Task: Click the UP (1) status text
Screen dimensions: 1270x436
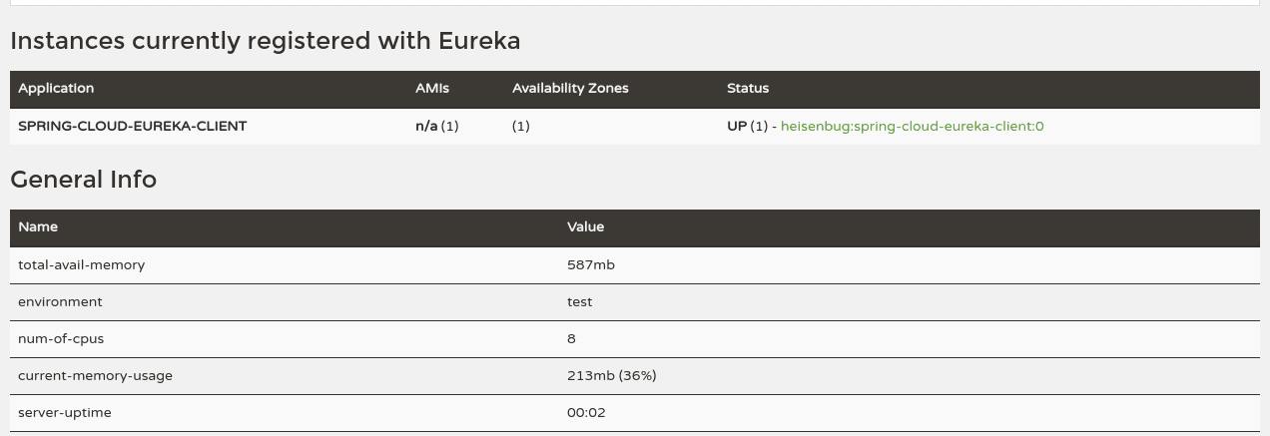Action: pyautogui.click(x=747, y=127)
